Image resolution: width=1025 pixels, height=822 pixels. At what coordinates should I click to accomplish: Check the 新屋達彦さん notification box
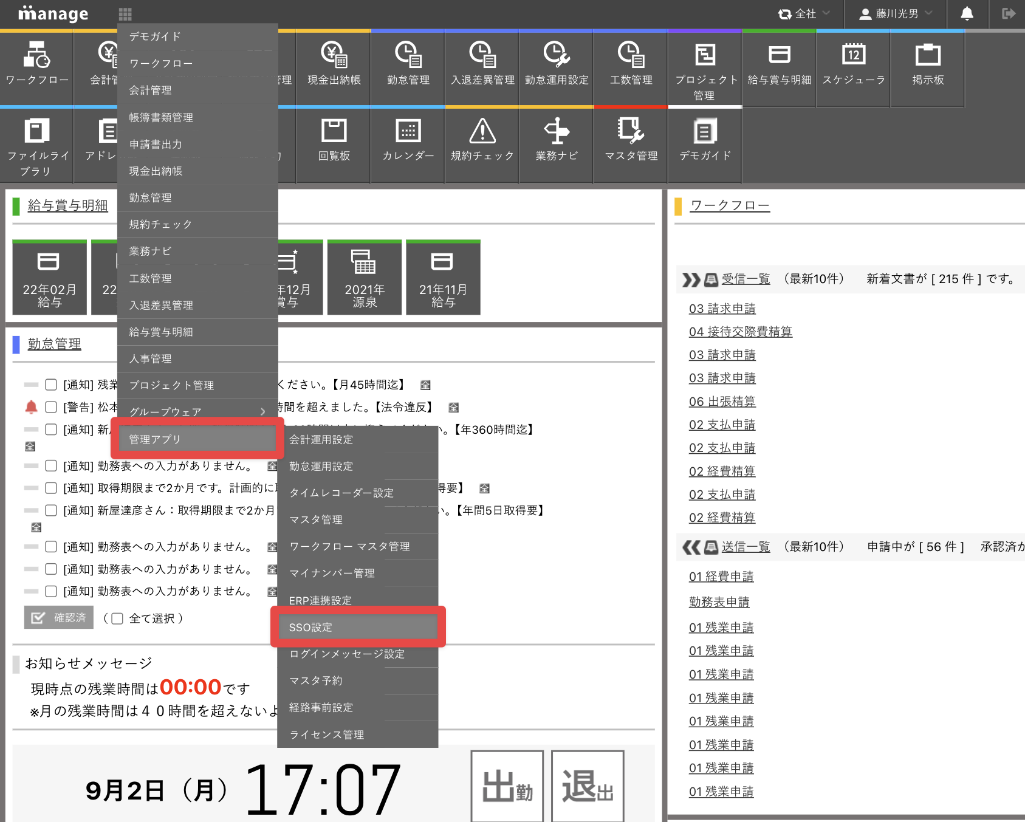(x=51, y=510)
